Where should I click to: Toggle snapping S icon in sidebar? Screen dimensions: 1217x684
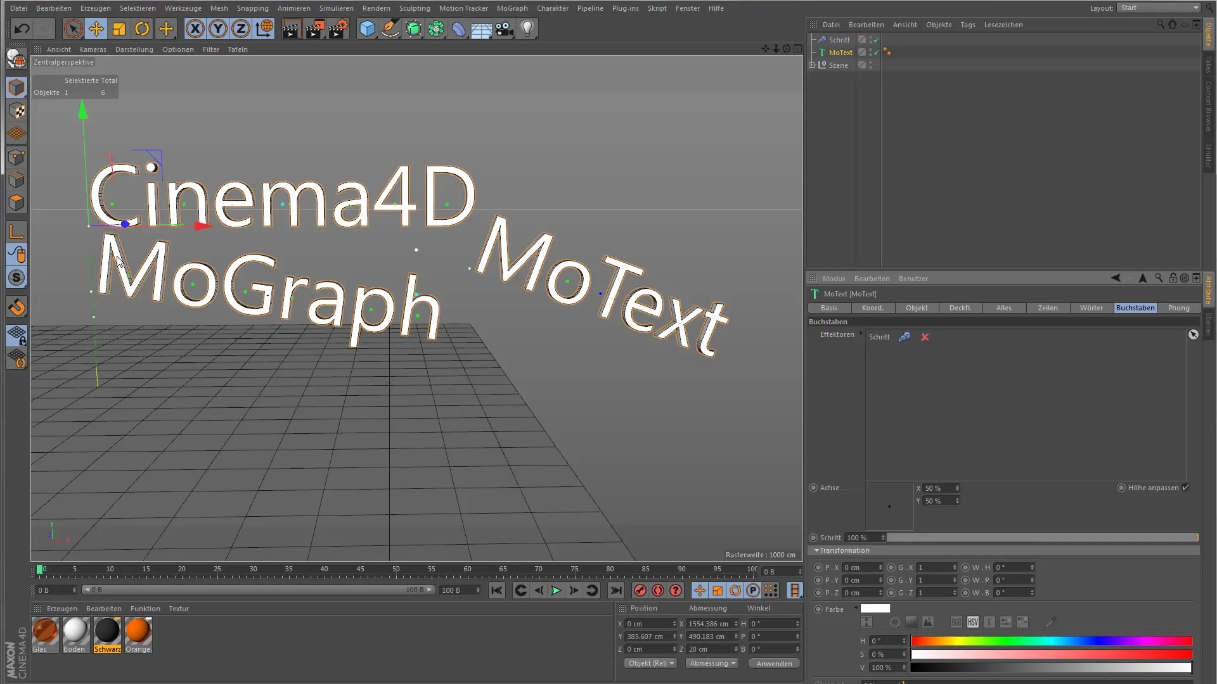click(17, 277)
